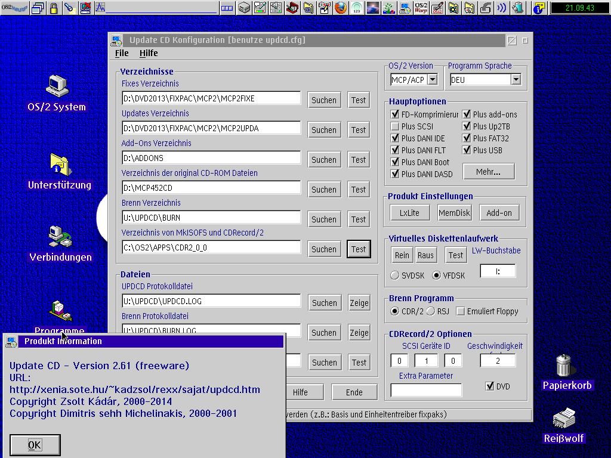Click the flashlight find icon in WarpCenter

(x=69, y=8)
